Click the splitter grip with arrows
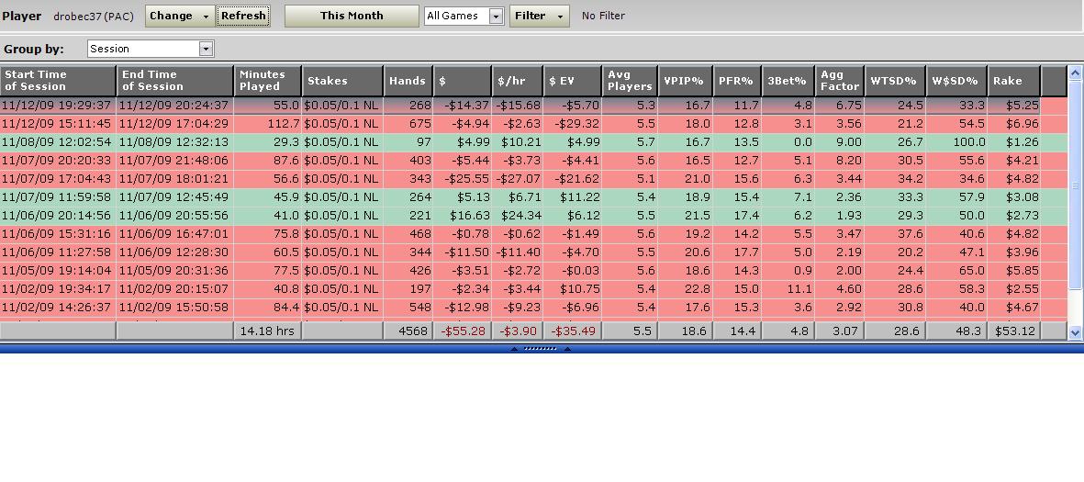Image resolution: width=1084 pixels, height=482 pixels. point(539,349)
